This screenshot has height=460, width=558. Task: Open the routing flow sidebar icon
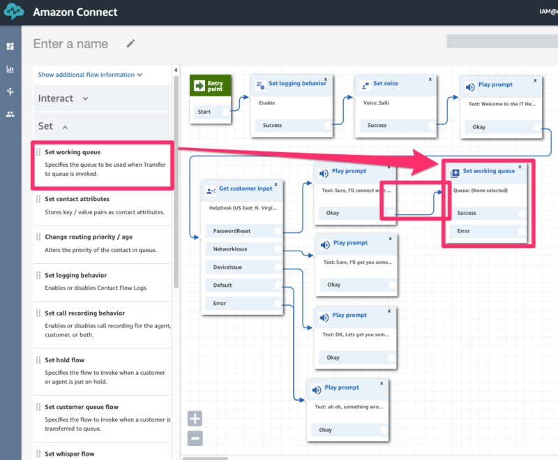(x=10, y=91)
